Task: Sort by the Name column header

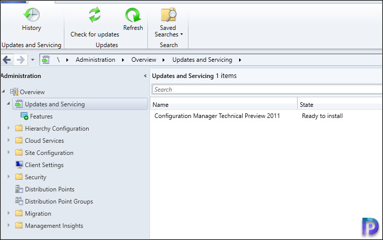Action: click(223, 104)
